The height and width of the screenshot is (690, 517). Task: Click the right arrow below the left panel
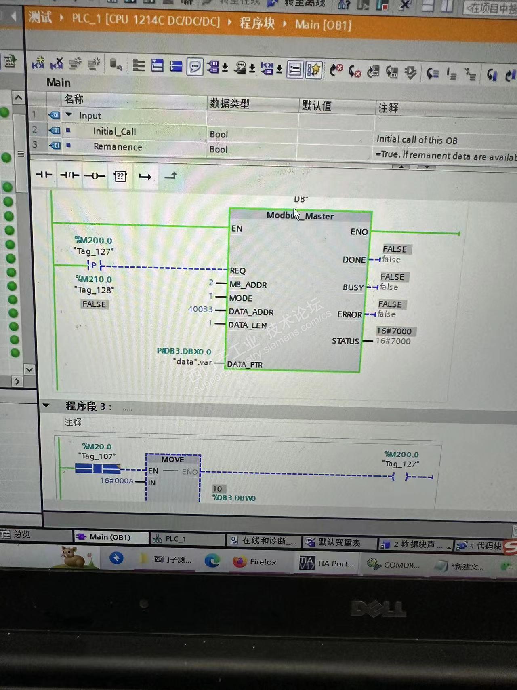(17, 381)
